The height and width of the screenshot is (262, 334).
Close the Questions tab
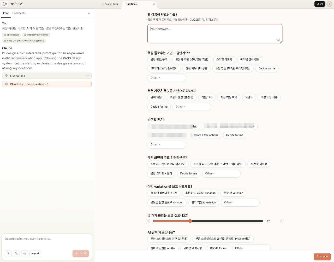point(154,4)
